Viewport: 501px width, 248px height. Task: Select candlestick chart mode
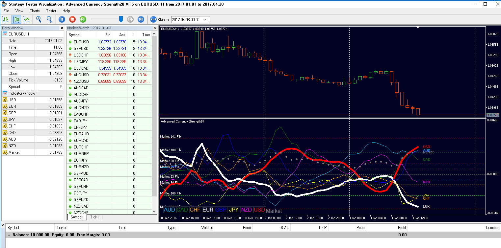tap(16, 19)
